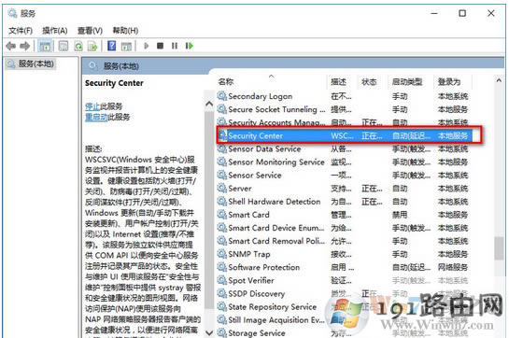This screenshot has width=509, height=338.
Task: Click the Back arrow in toolbar
Action: point(10,46)
